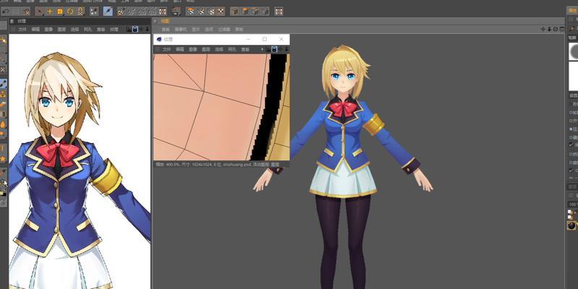Select the eraser tool in left palette
578x289 pixels.
(4, 104)
